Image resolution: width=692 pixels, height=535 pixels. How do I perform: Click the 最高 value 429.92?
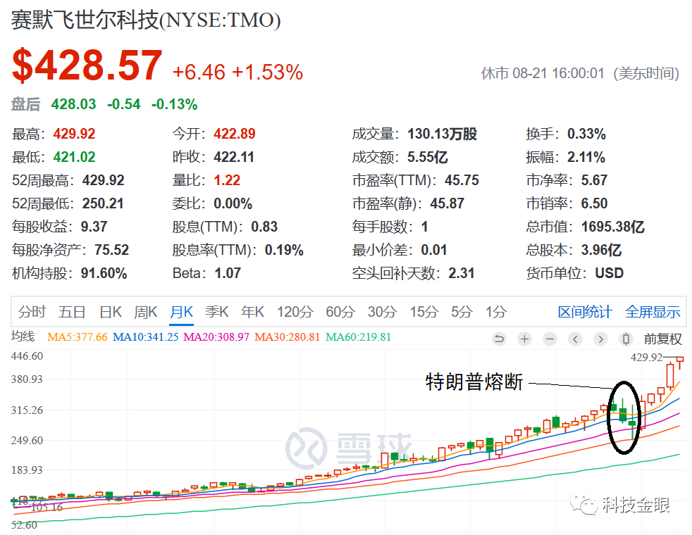[x=74, y=134]
